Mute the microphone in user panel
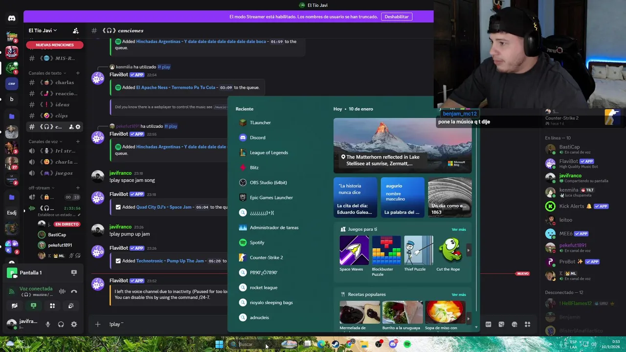Image resolution: width=626 pixels, height=352 pixels. (x=47, y=324)
